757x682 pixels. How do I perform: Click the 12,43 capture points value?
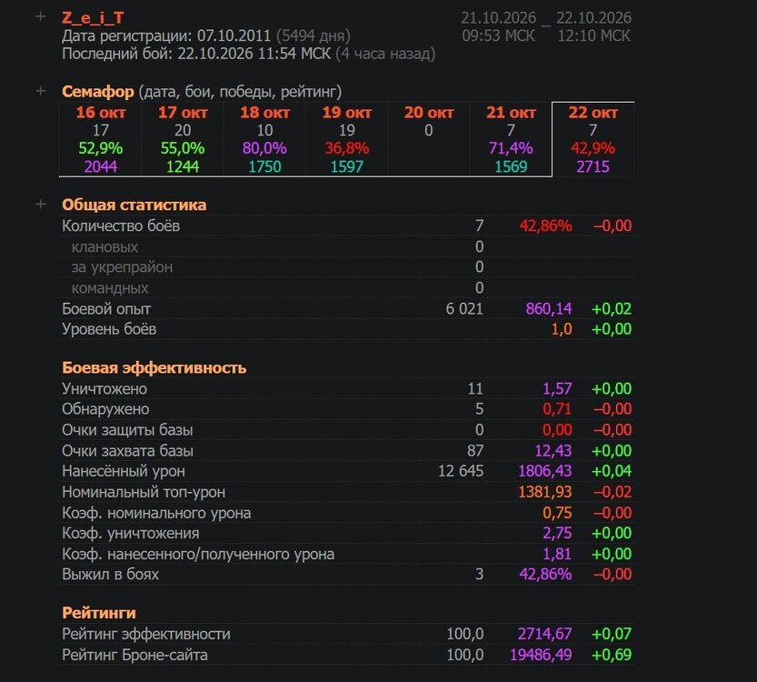pyautogui.click(x=553, y=451)
